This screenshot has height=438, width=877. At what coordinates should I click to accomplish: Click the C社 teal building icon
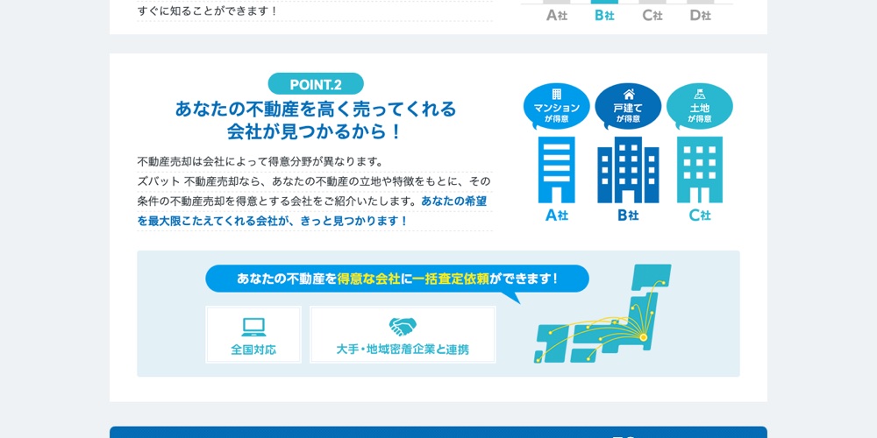[700, 170]
